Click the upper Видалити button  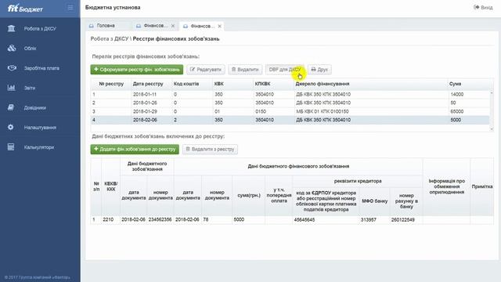[x=245, y=70]
